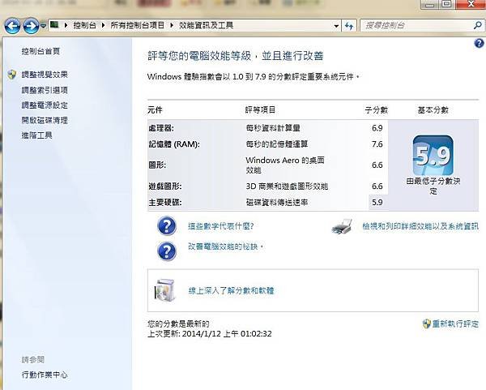Click the 7.6 memory subscore
Image resolution: width=486 pixels, height=390 pixels.
point(377,144)
